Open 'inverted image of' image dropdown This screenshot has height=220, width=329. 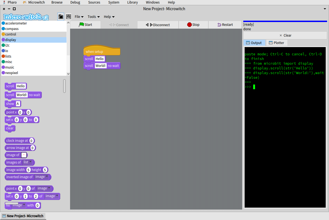coord(42,177)
